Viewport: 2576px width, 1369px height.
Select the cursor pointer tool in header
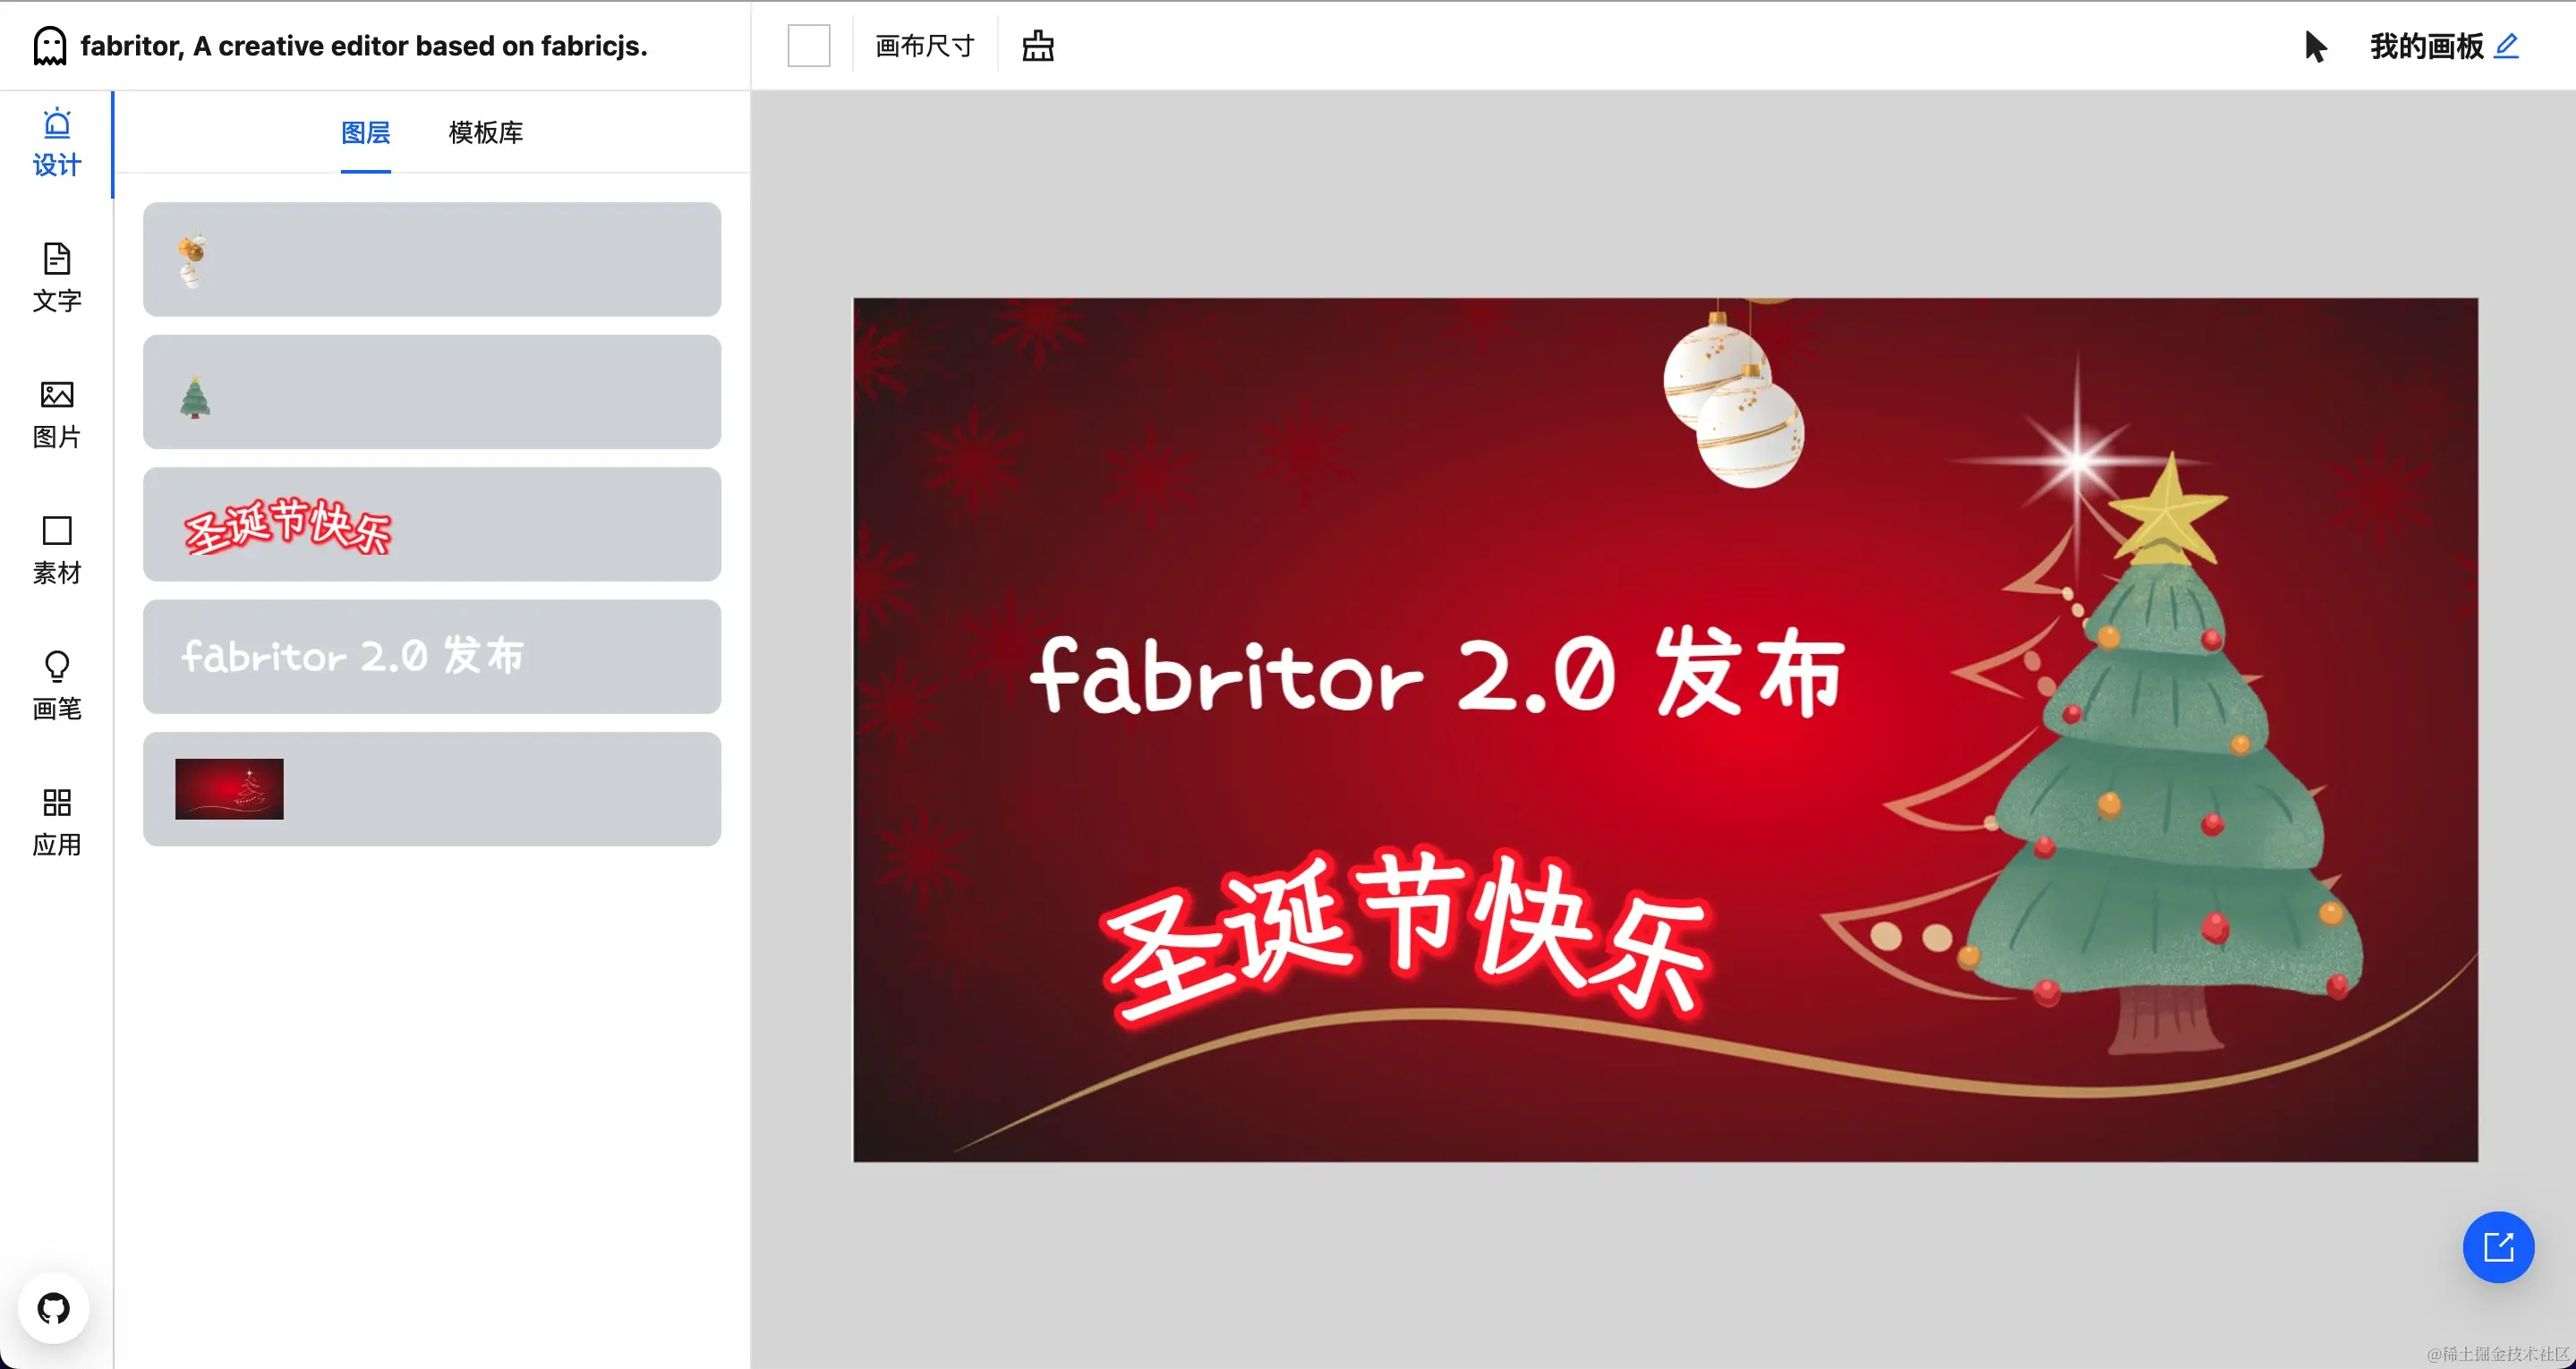click(2315, 46)
